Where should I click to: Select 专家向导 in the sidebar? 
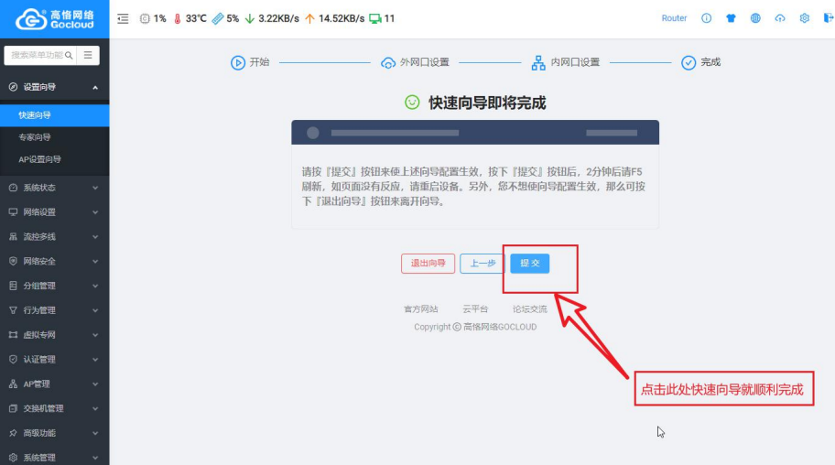click(35, 137)
